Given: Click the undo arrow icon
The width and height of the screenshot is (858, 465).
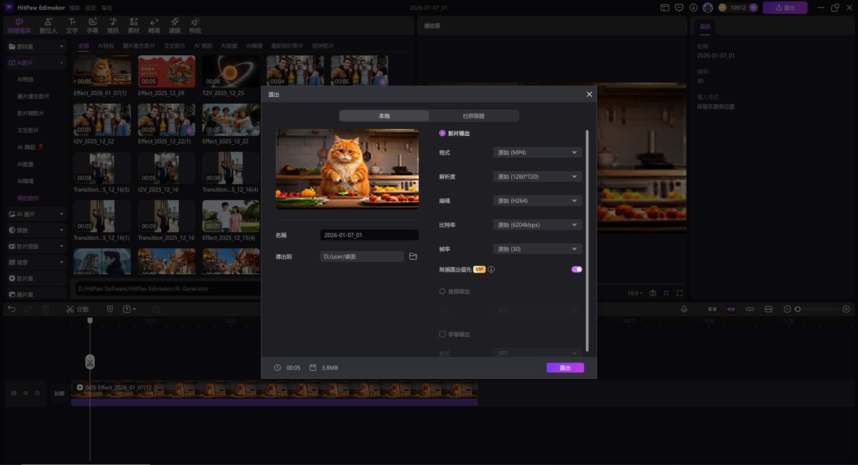Looking at the screenshot, I should [12, 309].
